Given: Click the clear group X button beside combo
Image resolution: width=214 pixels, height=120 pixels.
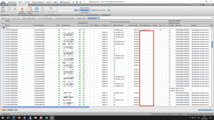Looking at the screenshot, I should coord(77,10).
